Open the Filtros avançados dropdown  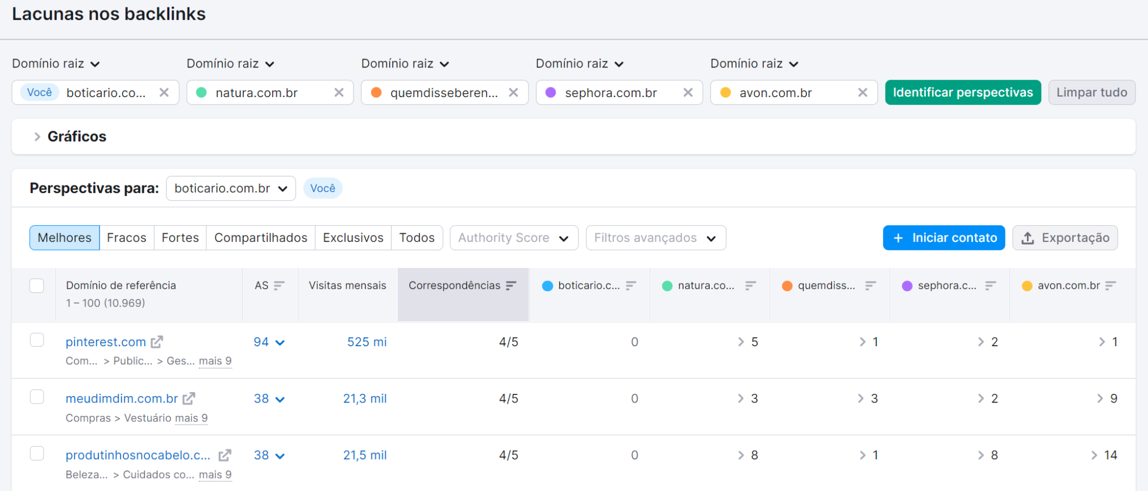tap(656, 238)
